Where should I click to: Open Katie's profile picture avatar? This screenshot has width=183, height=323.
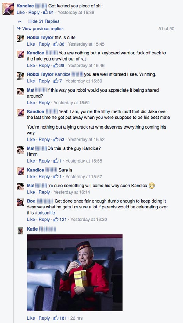coord(20,230)
